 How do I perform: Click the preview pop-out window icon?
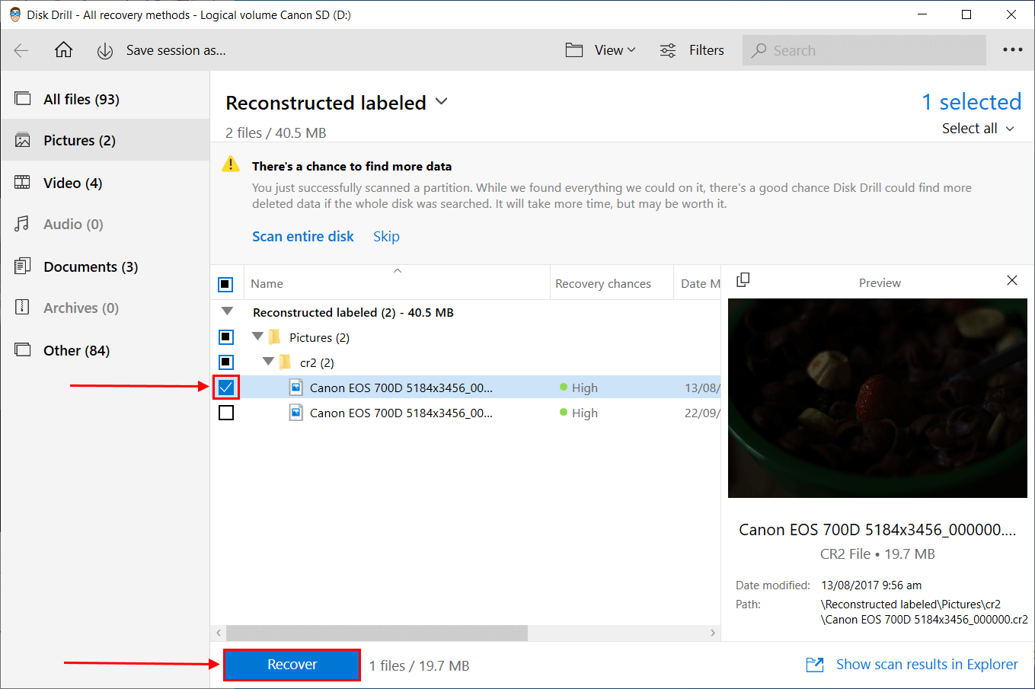click(x=743, y=280)
